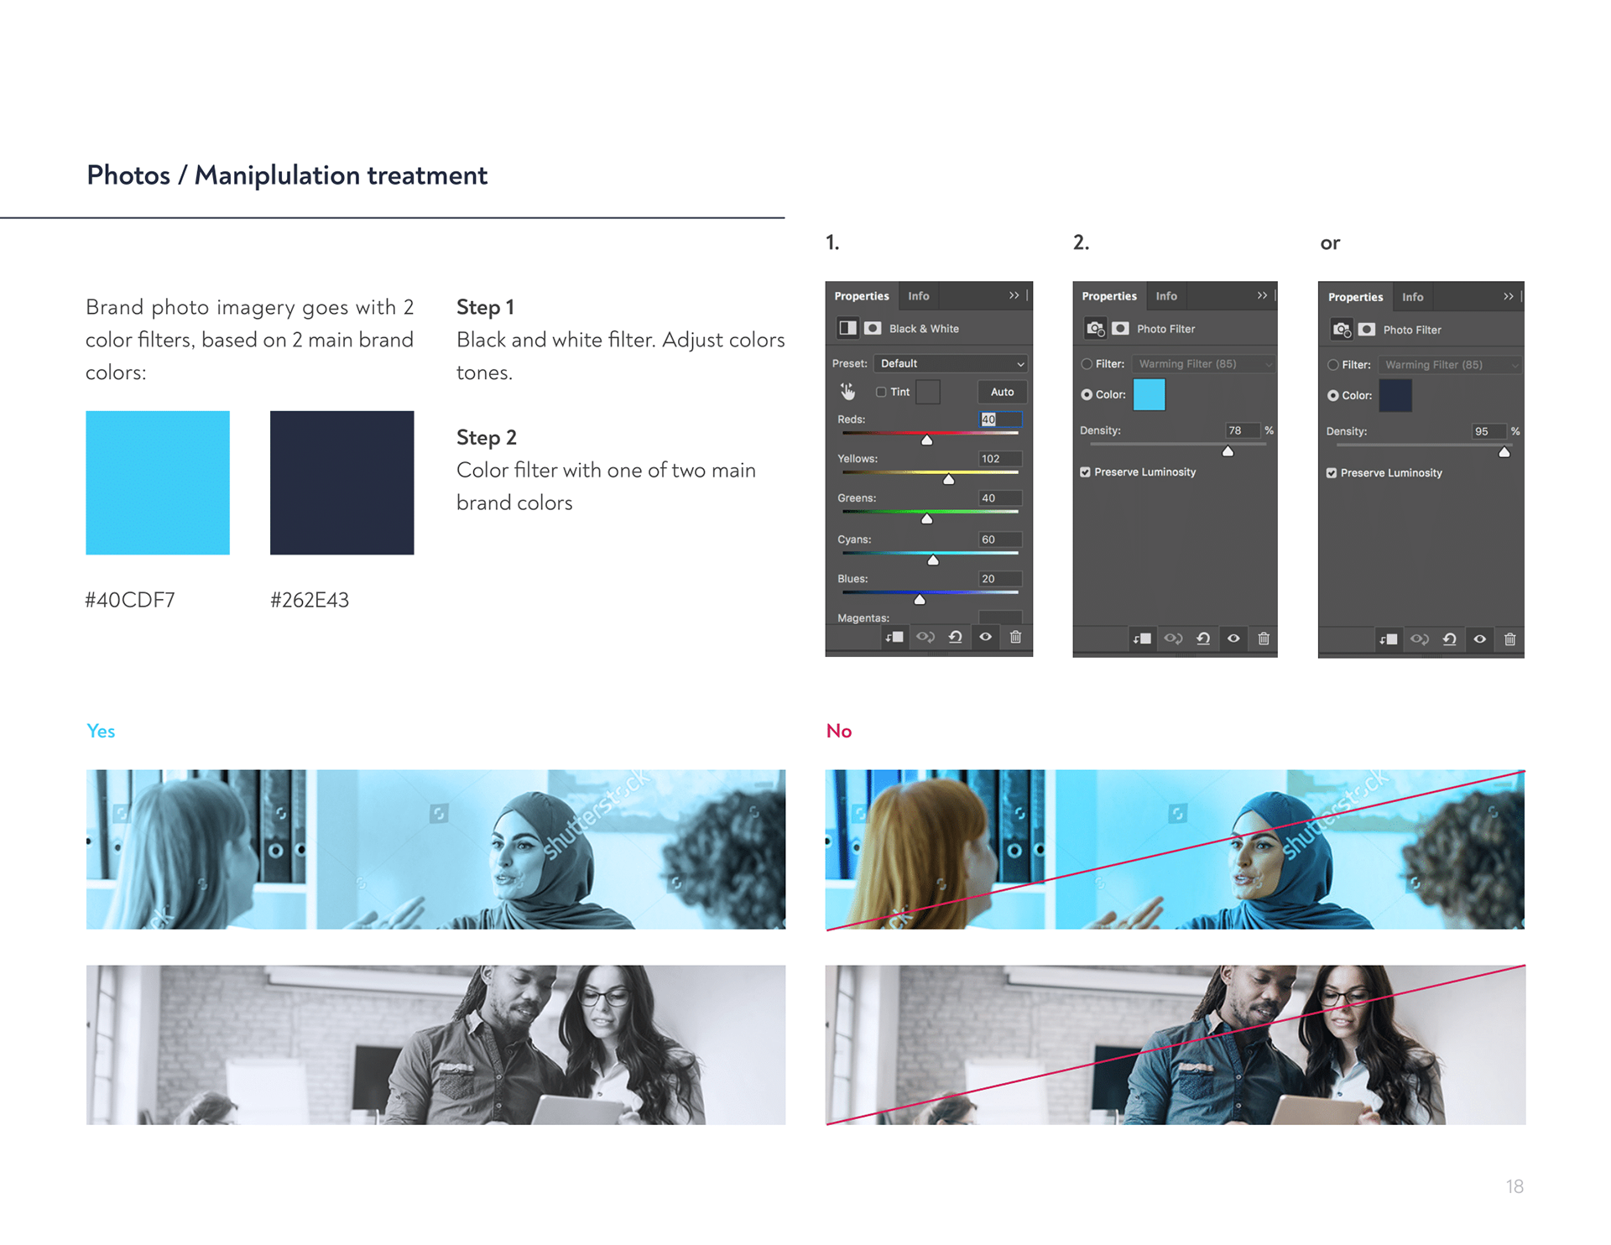Select the Filter radio button in rightmost panel
The height and width of the screenshot is (1245, 1611).
pos(1332,365)
